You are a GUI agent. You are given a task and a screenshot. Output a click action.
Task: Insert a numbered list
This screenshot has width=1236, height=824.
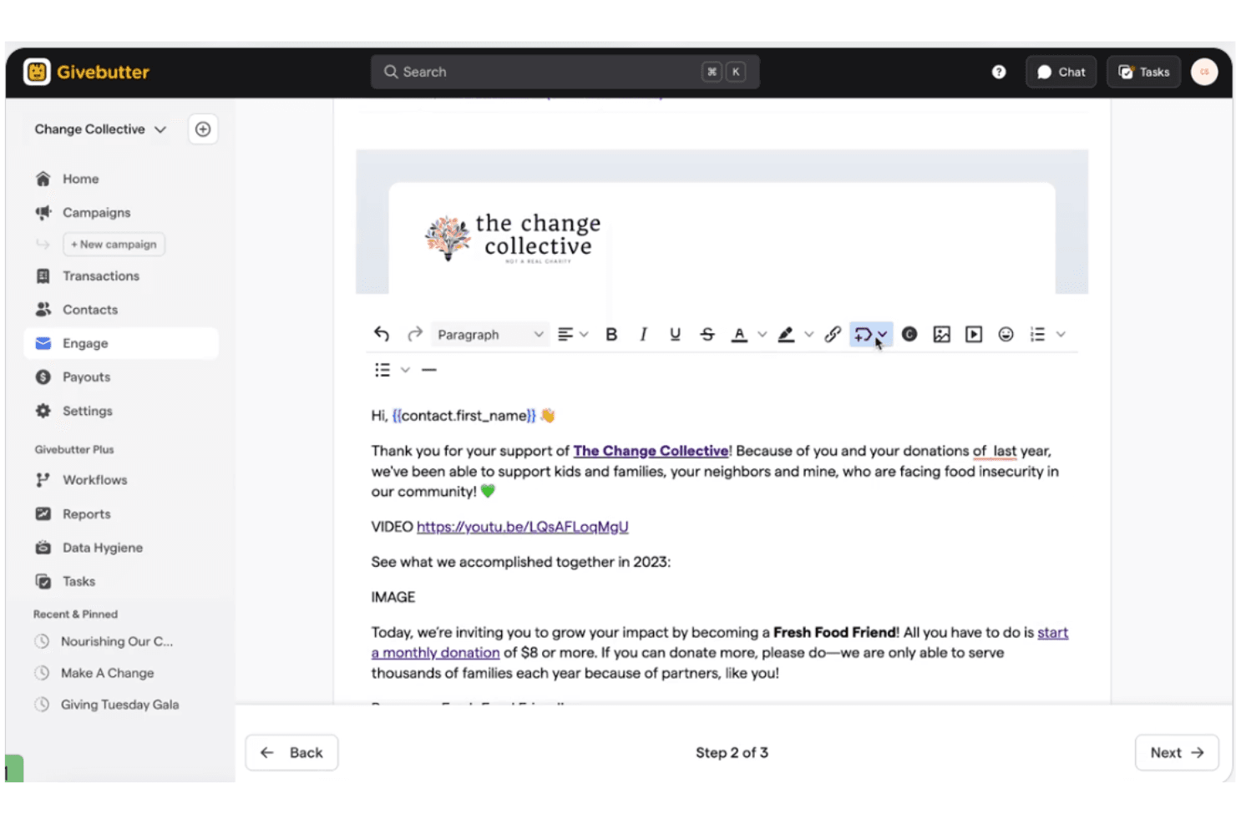coord(1037,335)
